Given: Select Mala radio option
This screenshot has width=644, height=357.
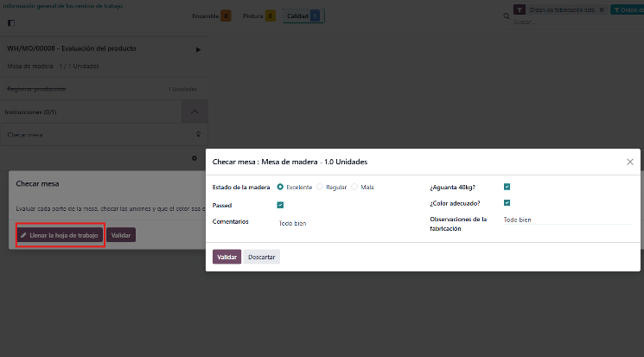Looking at the screenshot, I should click(354, 187).
